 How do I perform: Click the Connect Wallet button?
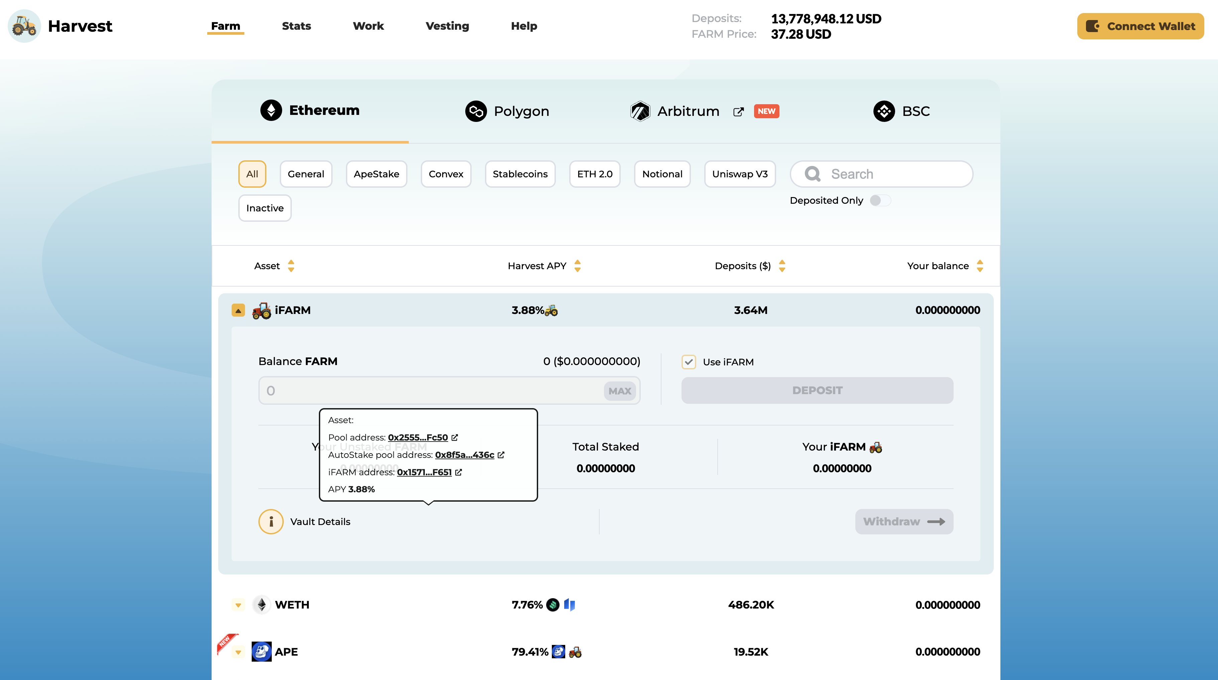(1140, 26)
